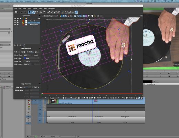Image resolution: width=179 pixels, height=138 pixels.
Task: Open the Tools menu in mocha
Action: [x=40, y=9]
